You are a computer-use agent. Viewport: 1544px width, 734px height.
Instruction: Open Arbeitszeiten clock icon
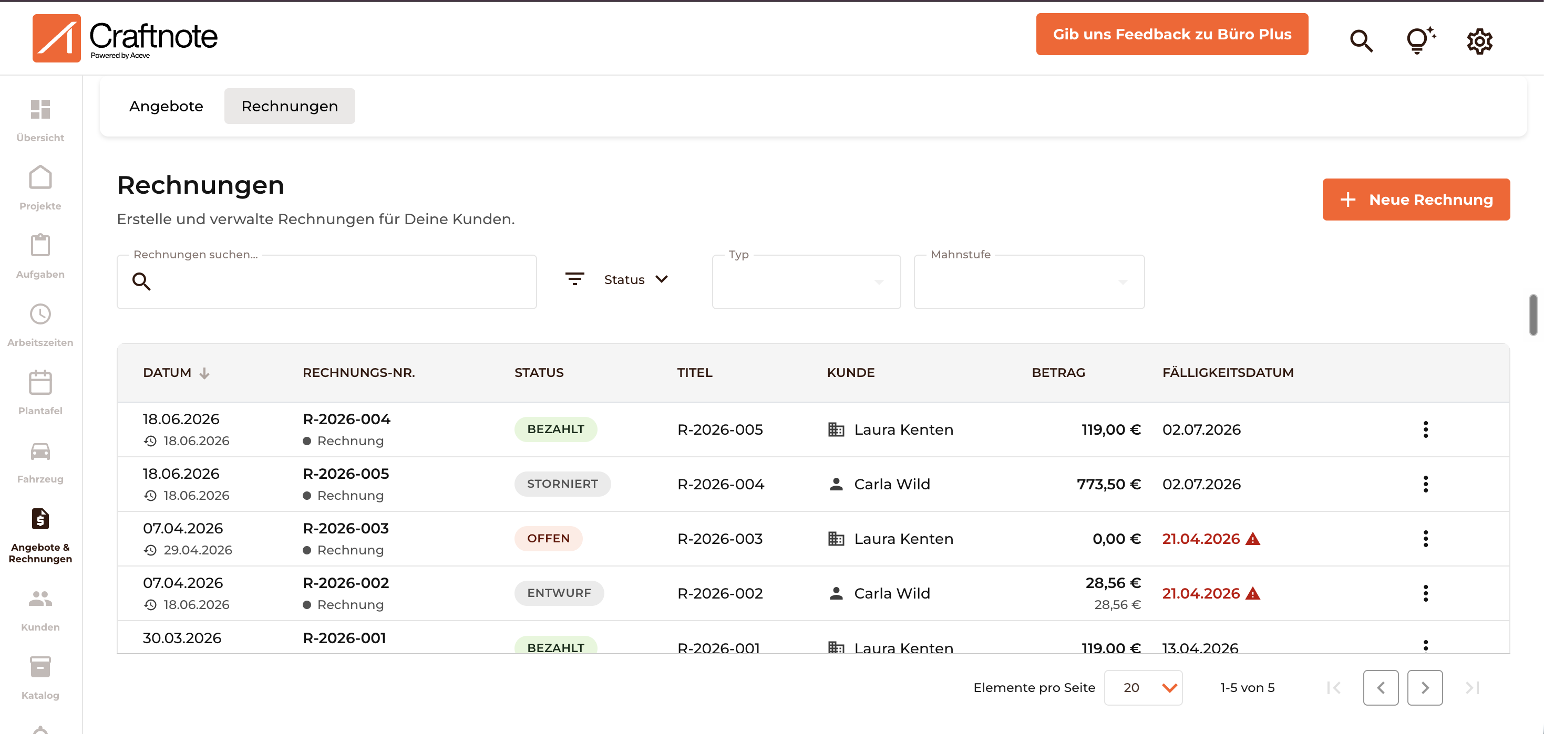pyautogui.click(x=40, y=314)
